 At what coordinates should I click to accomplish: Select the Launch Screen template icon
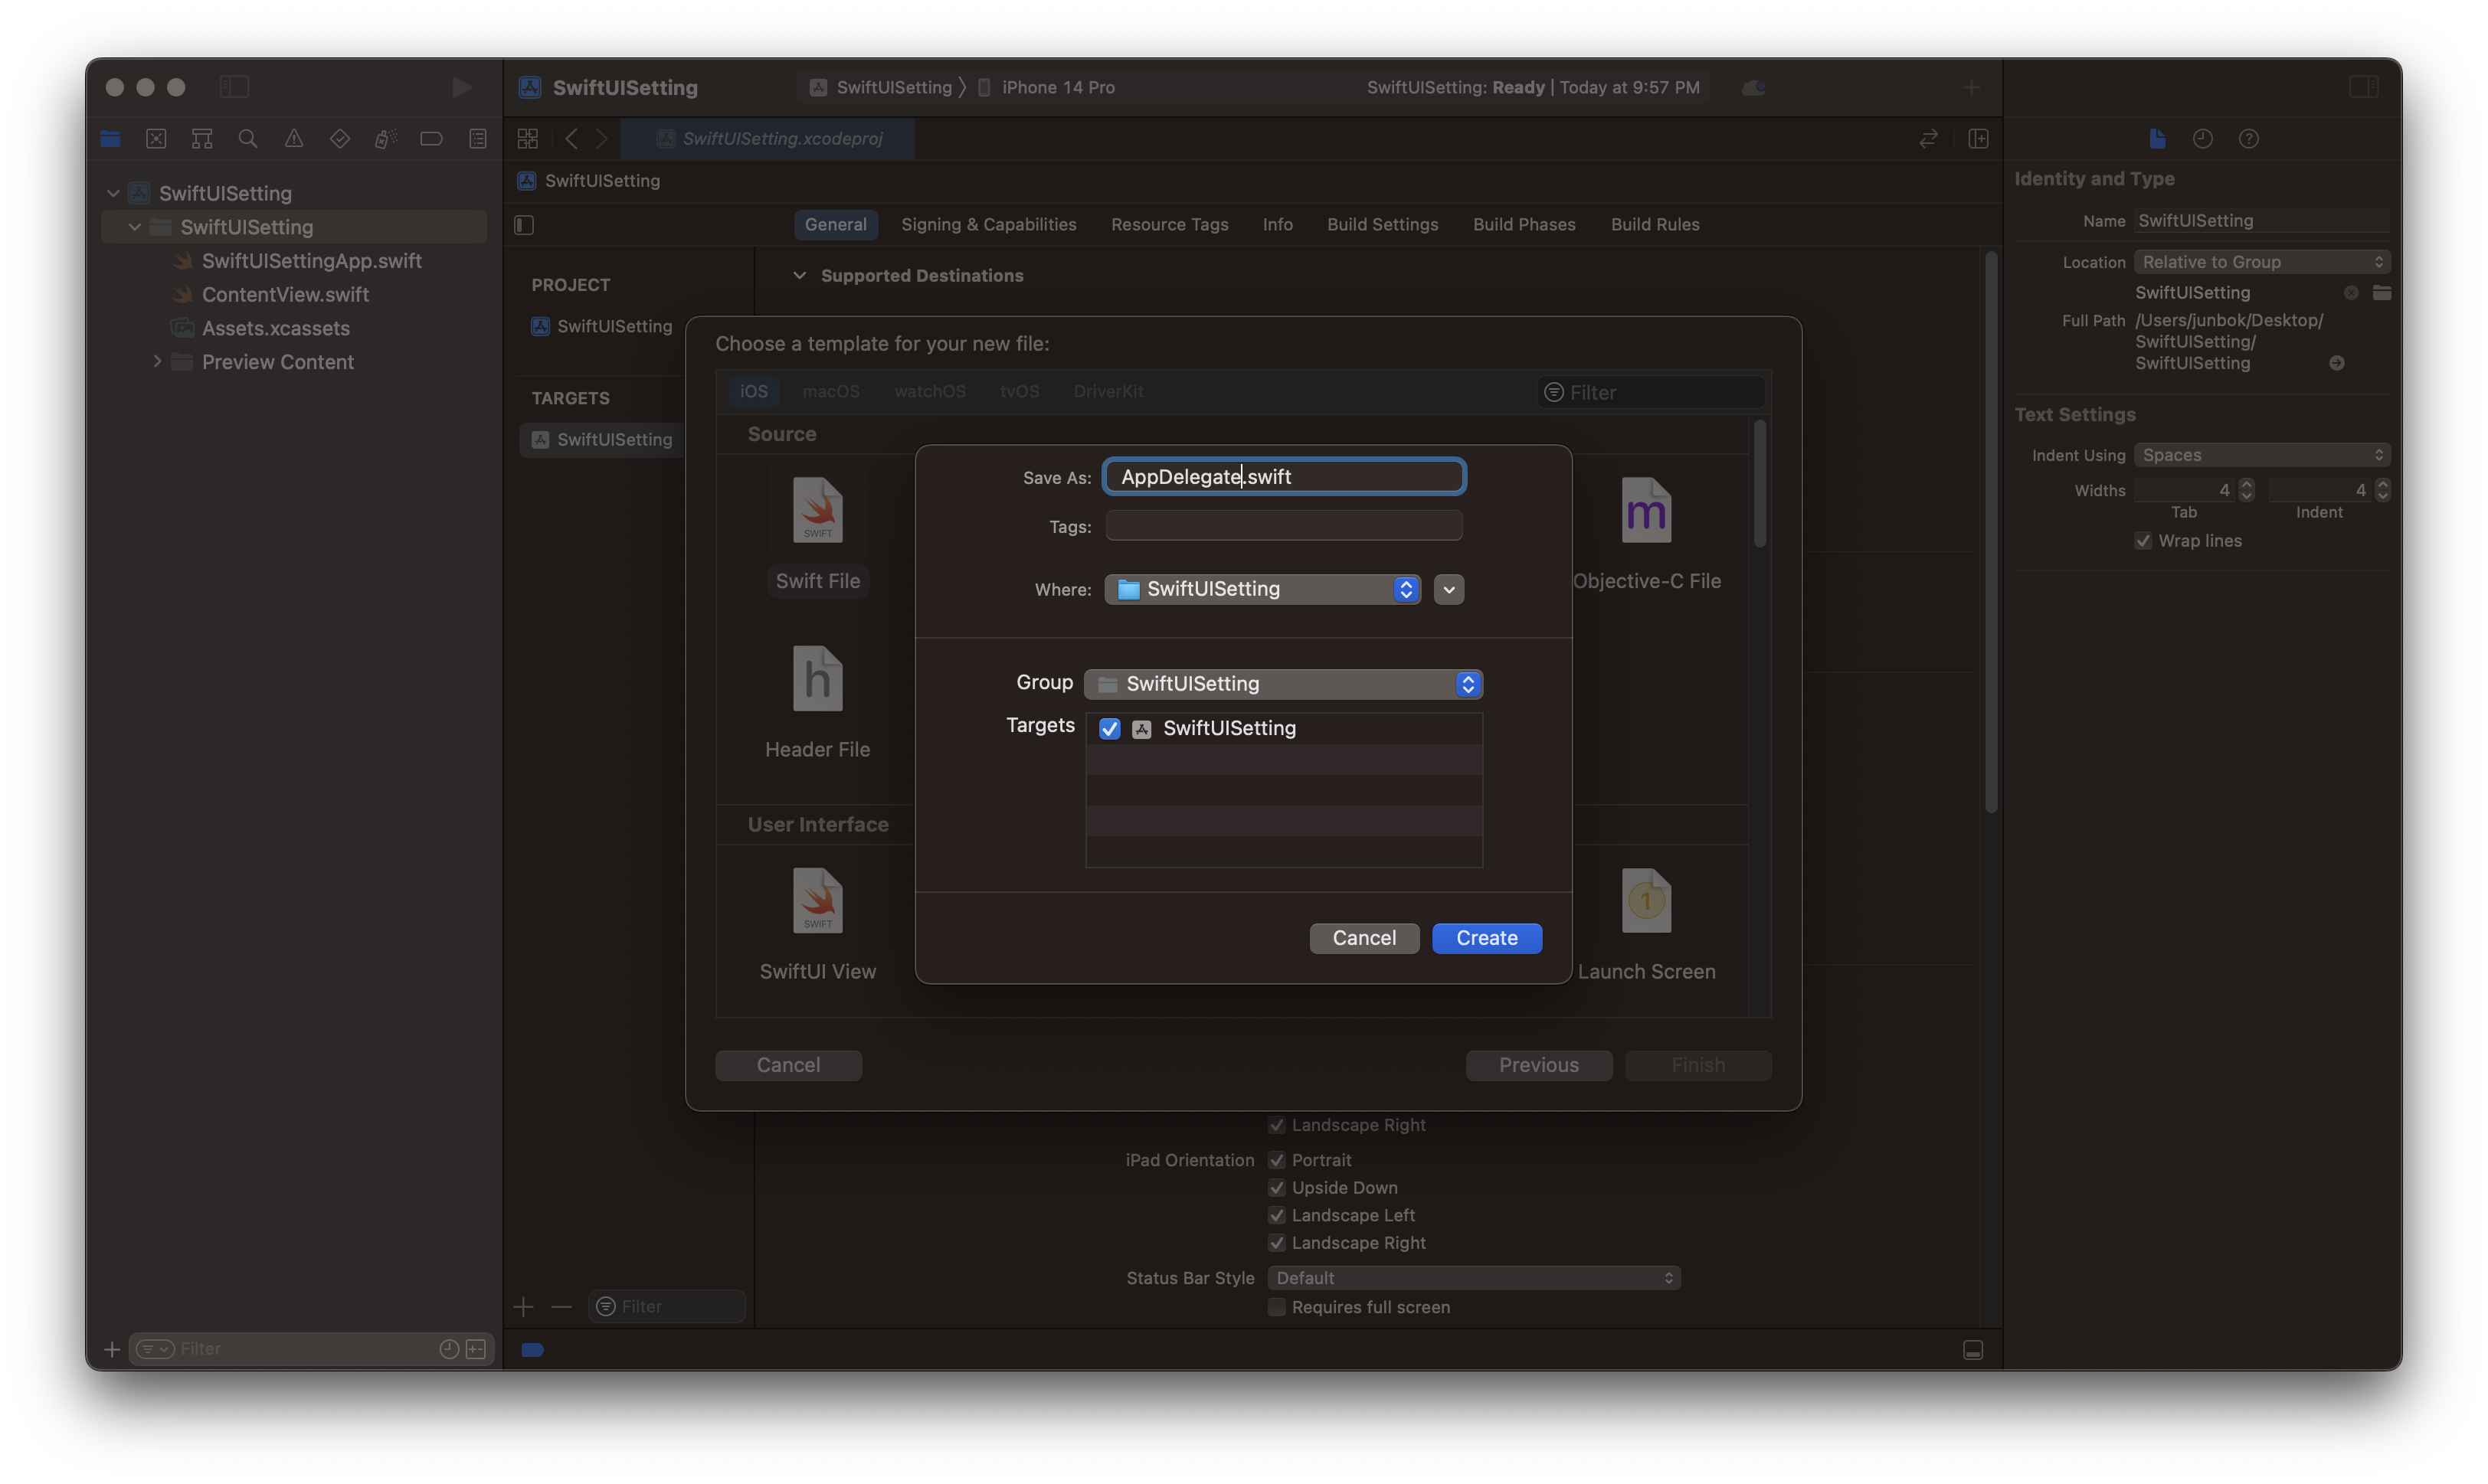coord(1645,901)
